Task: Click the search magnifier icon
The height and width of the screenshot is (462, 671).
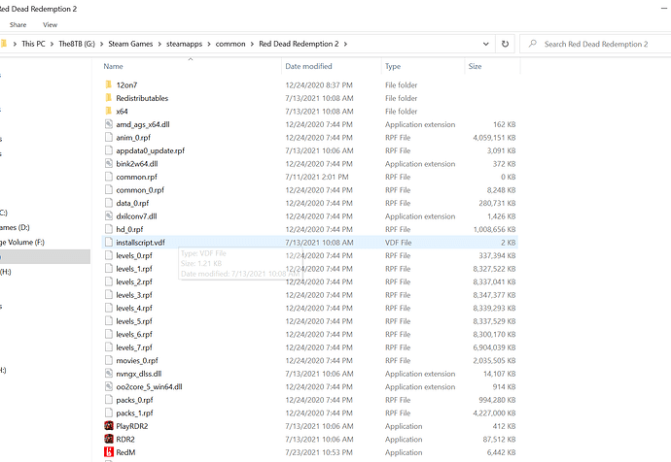Action: [x=532, y=44]
